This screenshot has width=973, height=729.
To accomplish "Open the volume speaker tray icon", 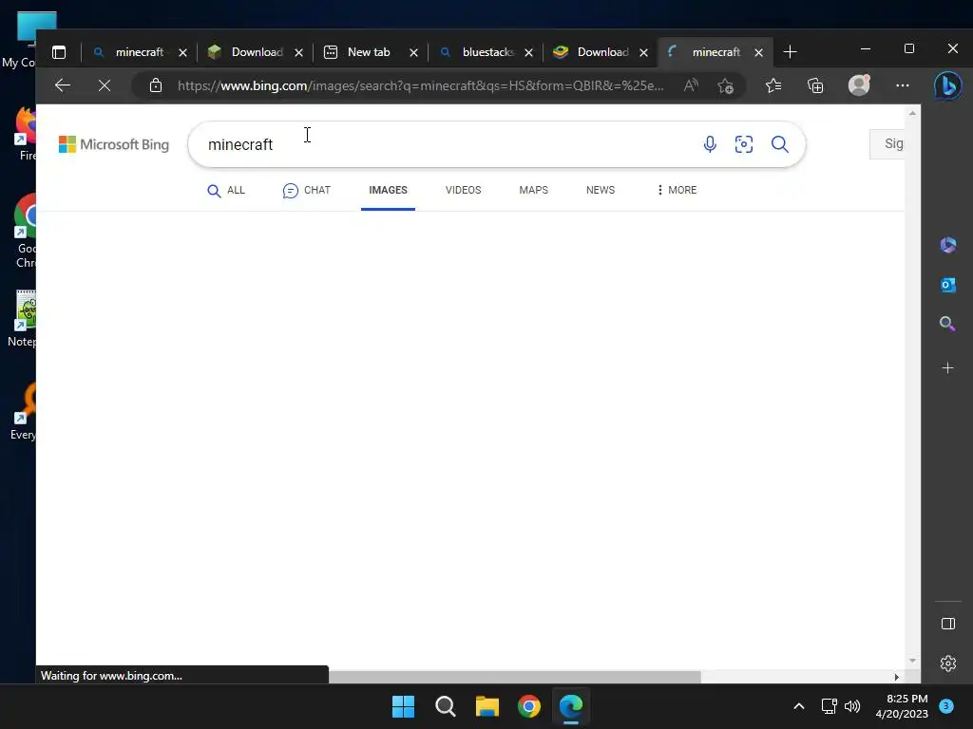I will 852,706.
